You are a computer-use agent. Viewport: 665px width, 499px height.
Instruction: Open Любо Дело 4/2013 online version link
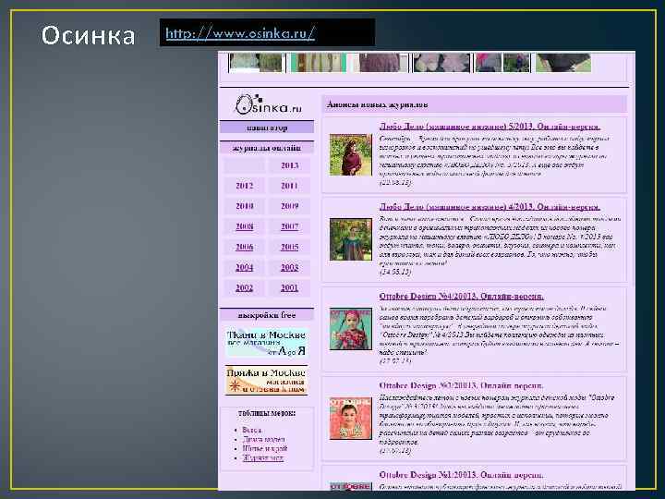point(490,207)
